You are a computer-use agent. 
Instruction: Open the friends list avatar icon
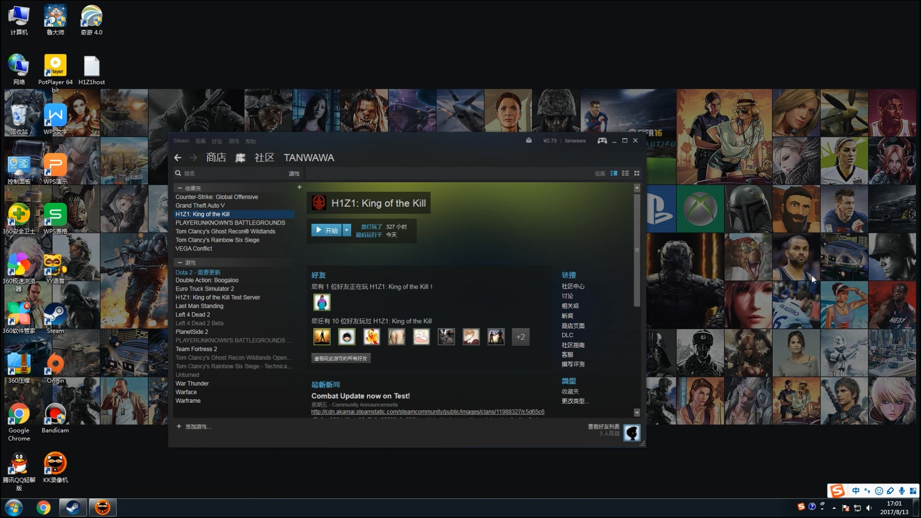click(x=632, y=433)
